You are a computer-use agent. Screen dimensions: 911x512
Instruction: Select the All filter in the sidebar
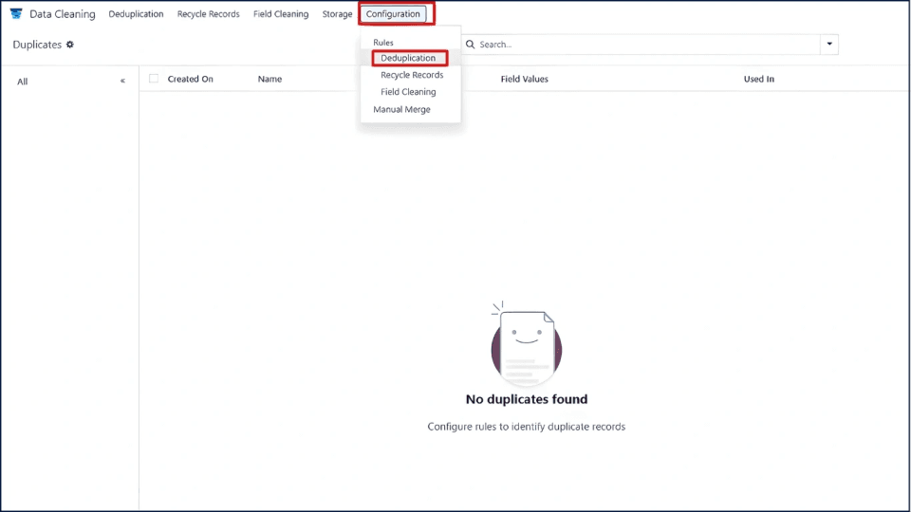(22, 82)
